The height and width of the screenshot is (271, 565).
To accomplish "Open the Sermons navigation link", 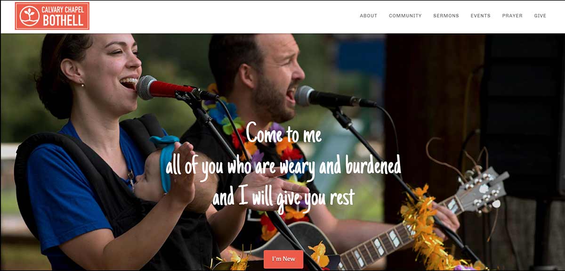I will [x=446, y=16].
